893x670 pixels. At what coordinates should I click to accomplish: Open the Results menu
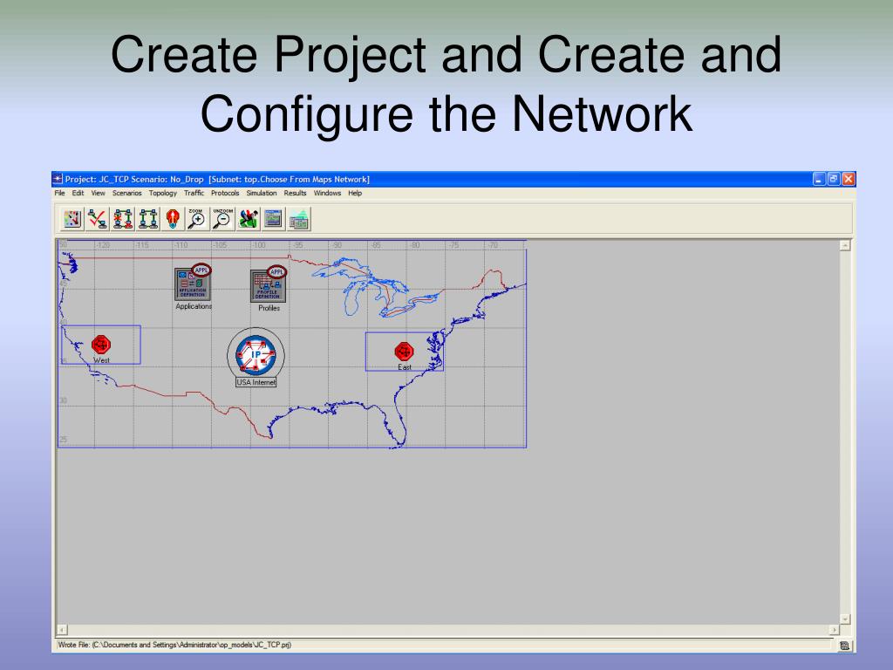tap(295, 193)
